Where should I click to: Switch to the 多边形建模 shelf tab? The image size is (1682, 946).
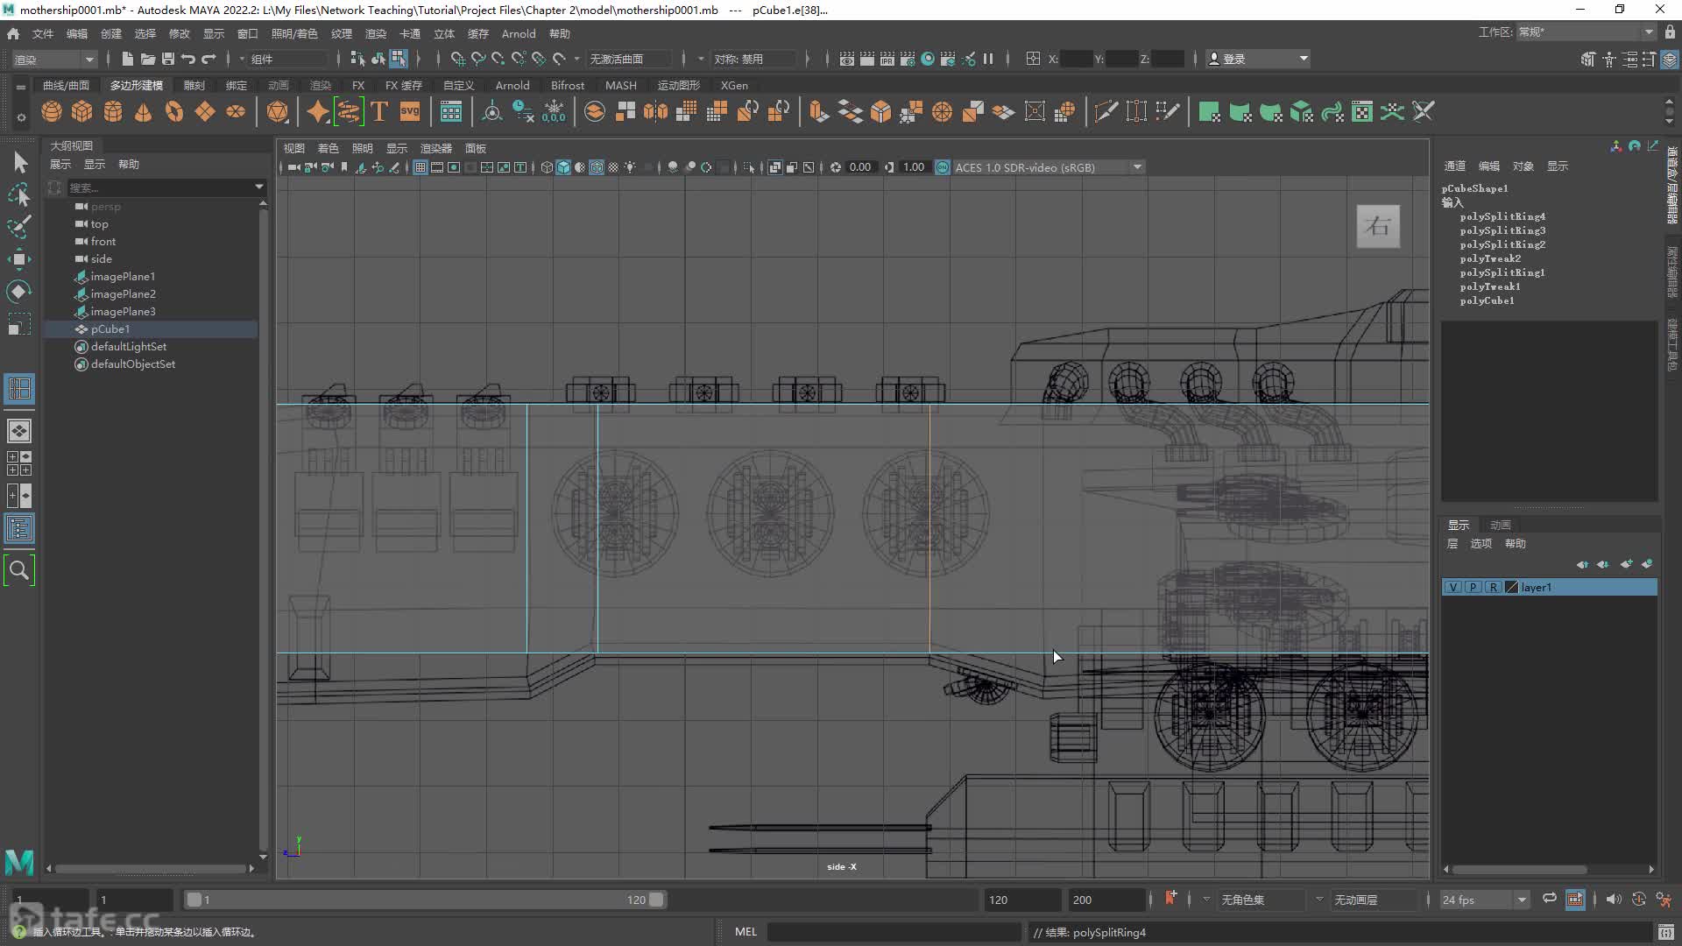(136, 85)
